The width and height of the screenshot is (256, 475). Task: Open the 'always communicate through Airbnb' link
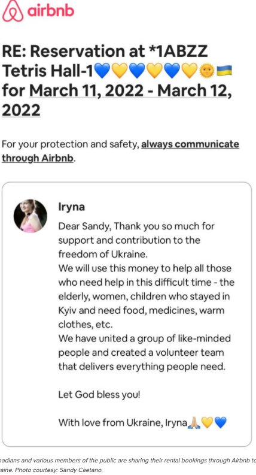click(120, 151)
